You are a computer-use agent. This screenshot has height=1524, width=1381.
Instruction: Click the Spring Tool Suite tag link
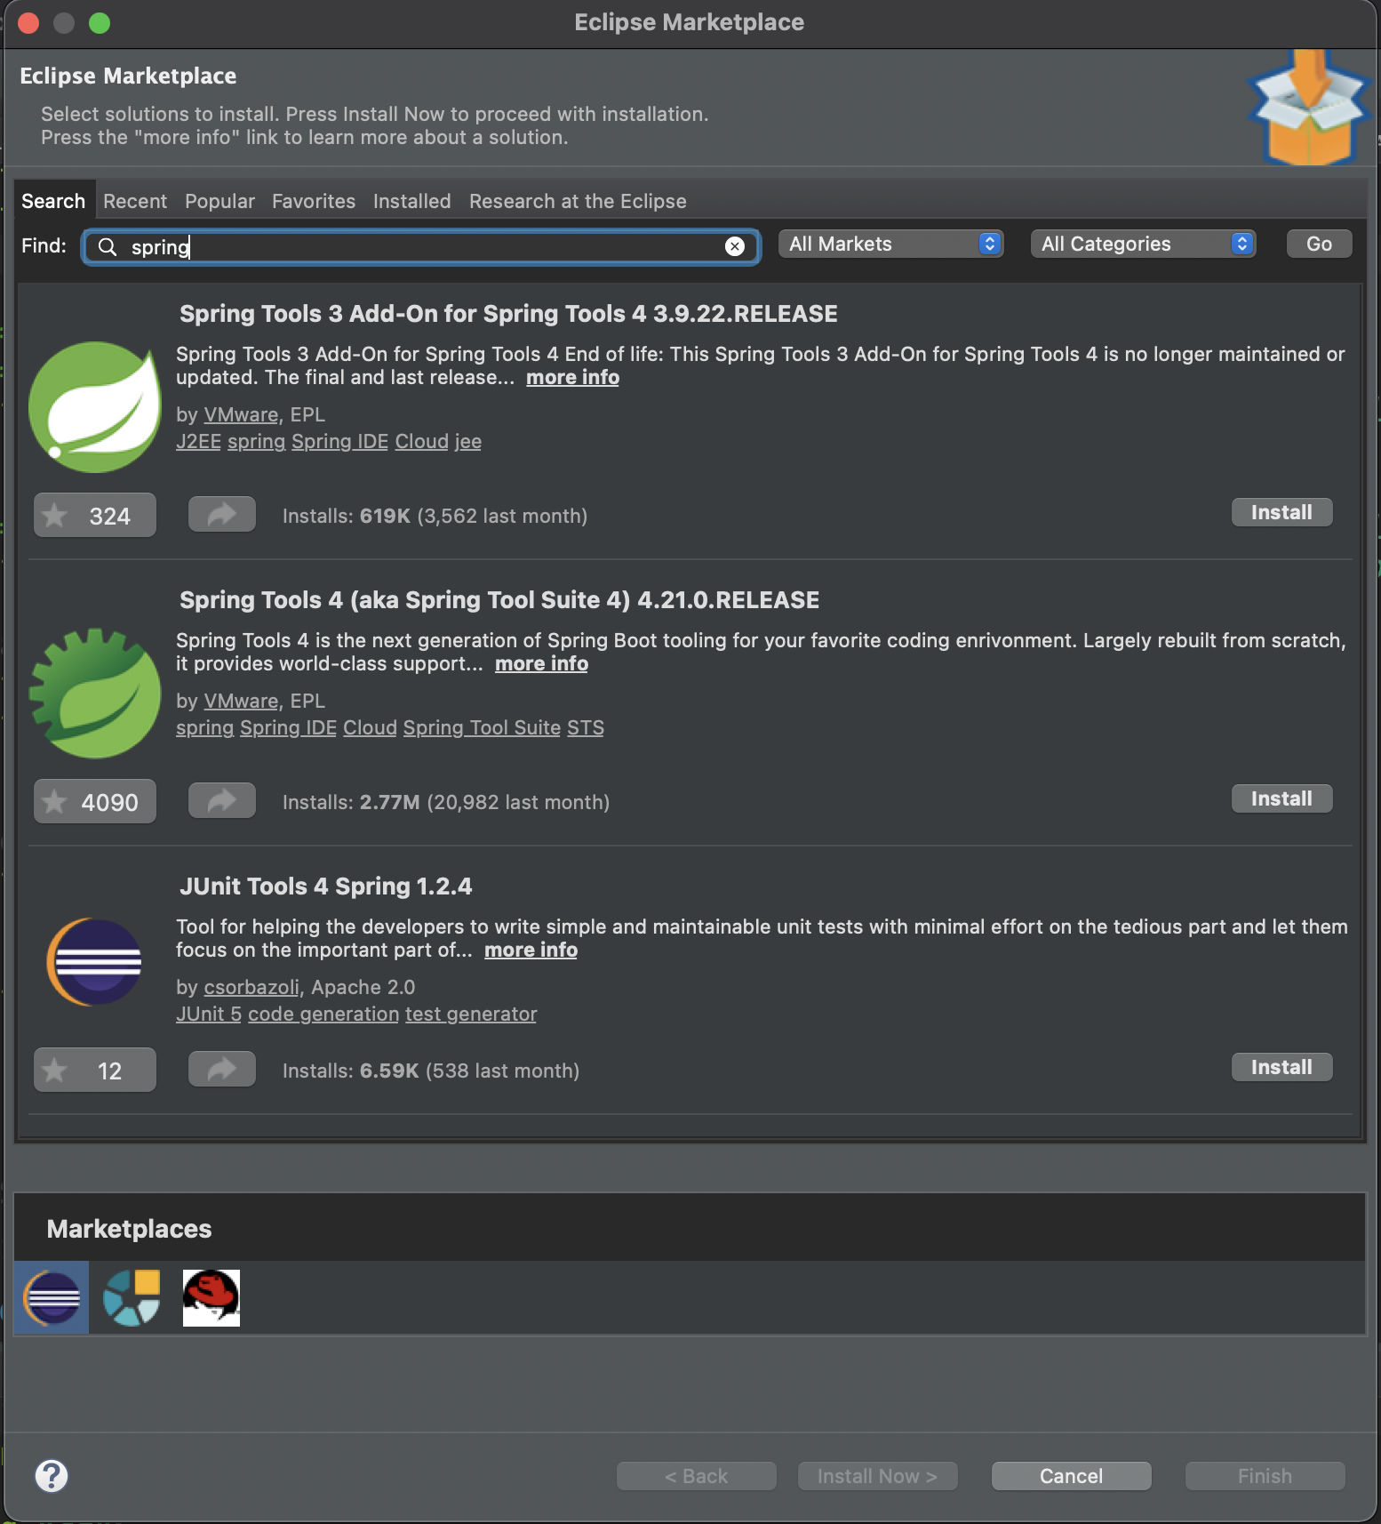coord(482,727)
